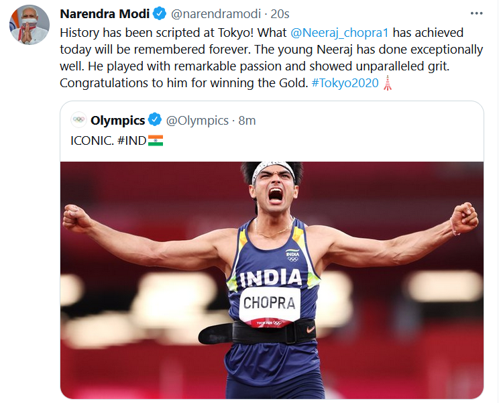Viewport: 499px width, 403px height.
Task: Open the @Olympics handle in quoted tweet
Action: [x=197, y=121]
